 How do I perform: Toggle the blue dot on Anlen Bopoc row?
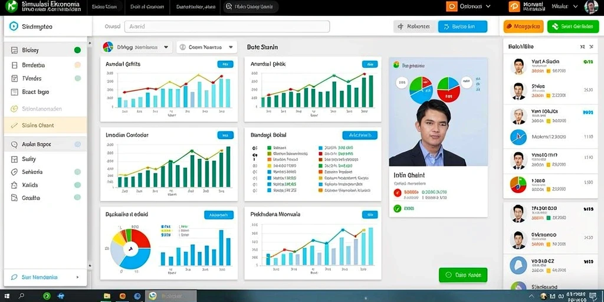point(77,145)
